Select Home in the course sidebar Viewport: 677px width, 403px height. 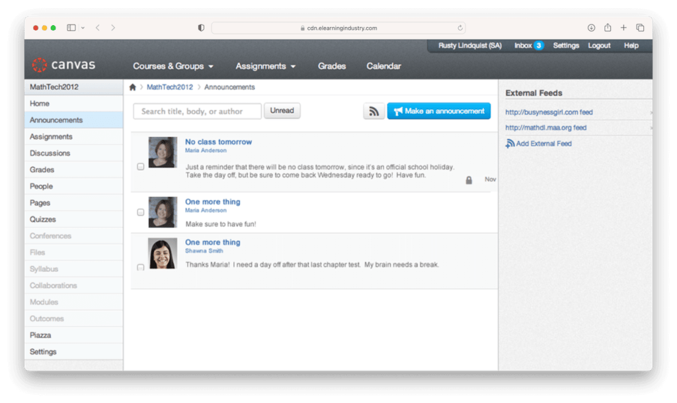click(x=74, y=104)
